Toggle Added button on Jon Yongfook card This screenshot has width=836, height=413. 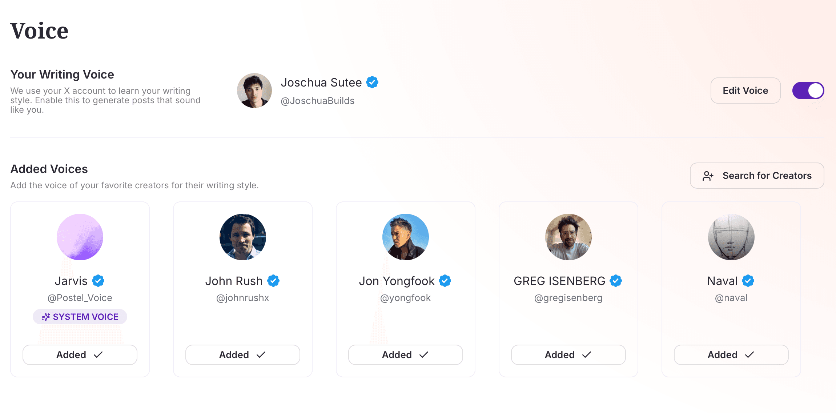tap(406, 355)
